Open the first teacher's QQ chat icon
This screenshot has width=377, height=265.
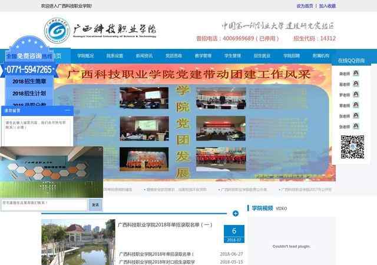tap(356, 73)
